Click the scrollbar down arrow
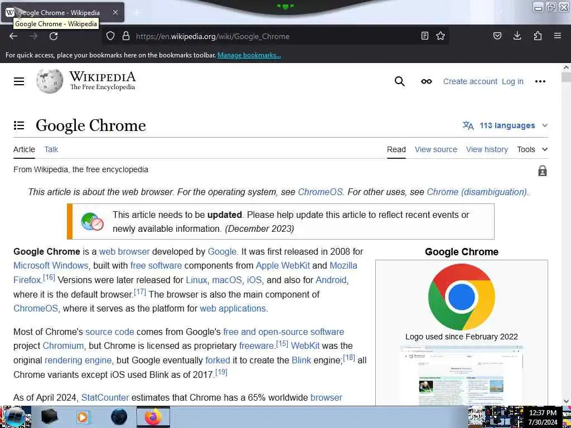The width and height of the screenshot is (571, 428). (566, 401)
